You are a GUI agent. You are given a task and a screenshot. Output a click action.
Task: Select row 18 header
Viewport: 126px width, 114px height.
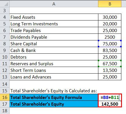coord(5,111)
